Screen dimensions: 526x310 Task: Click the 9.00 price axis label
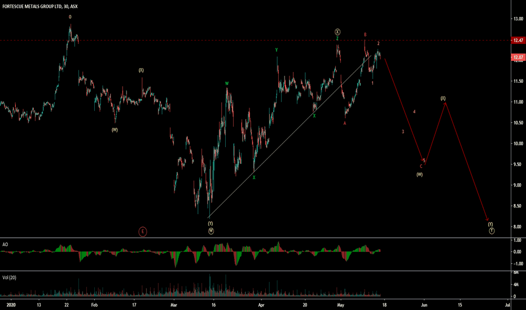[518, 185]
